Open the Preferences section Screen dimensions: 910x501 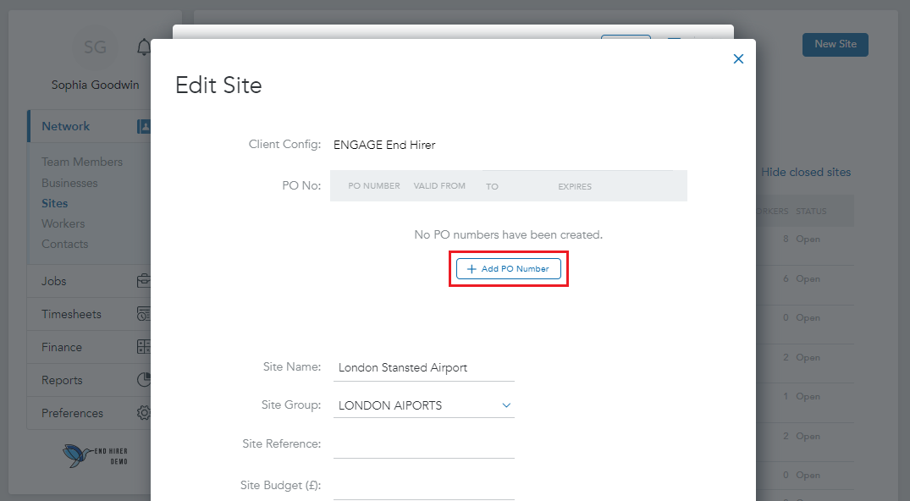click(x=90, y=413)
